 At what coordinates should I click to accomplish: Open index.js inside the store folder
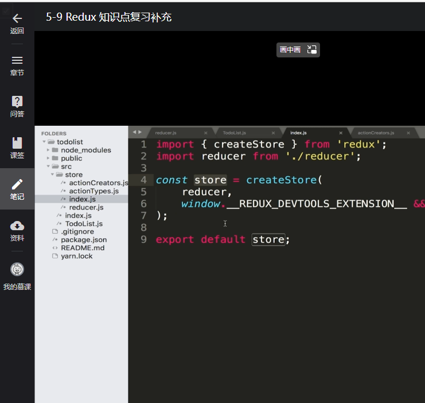[82, 199]
